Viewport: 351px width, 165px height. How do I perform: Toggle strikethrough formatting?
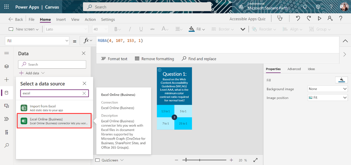[152, 29]
